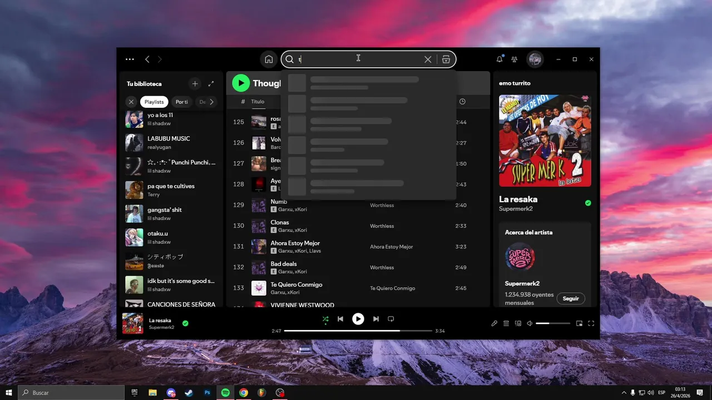Toggle liked checkmark in now-playing bar
Screen dimensions: 712x400
coord(185,323)
